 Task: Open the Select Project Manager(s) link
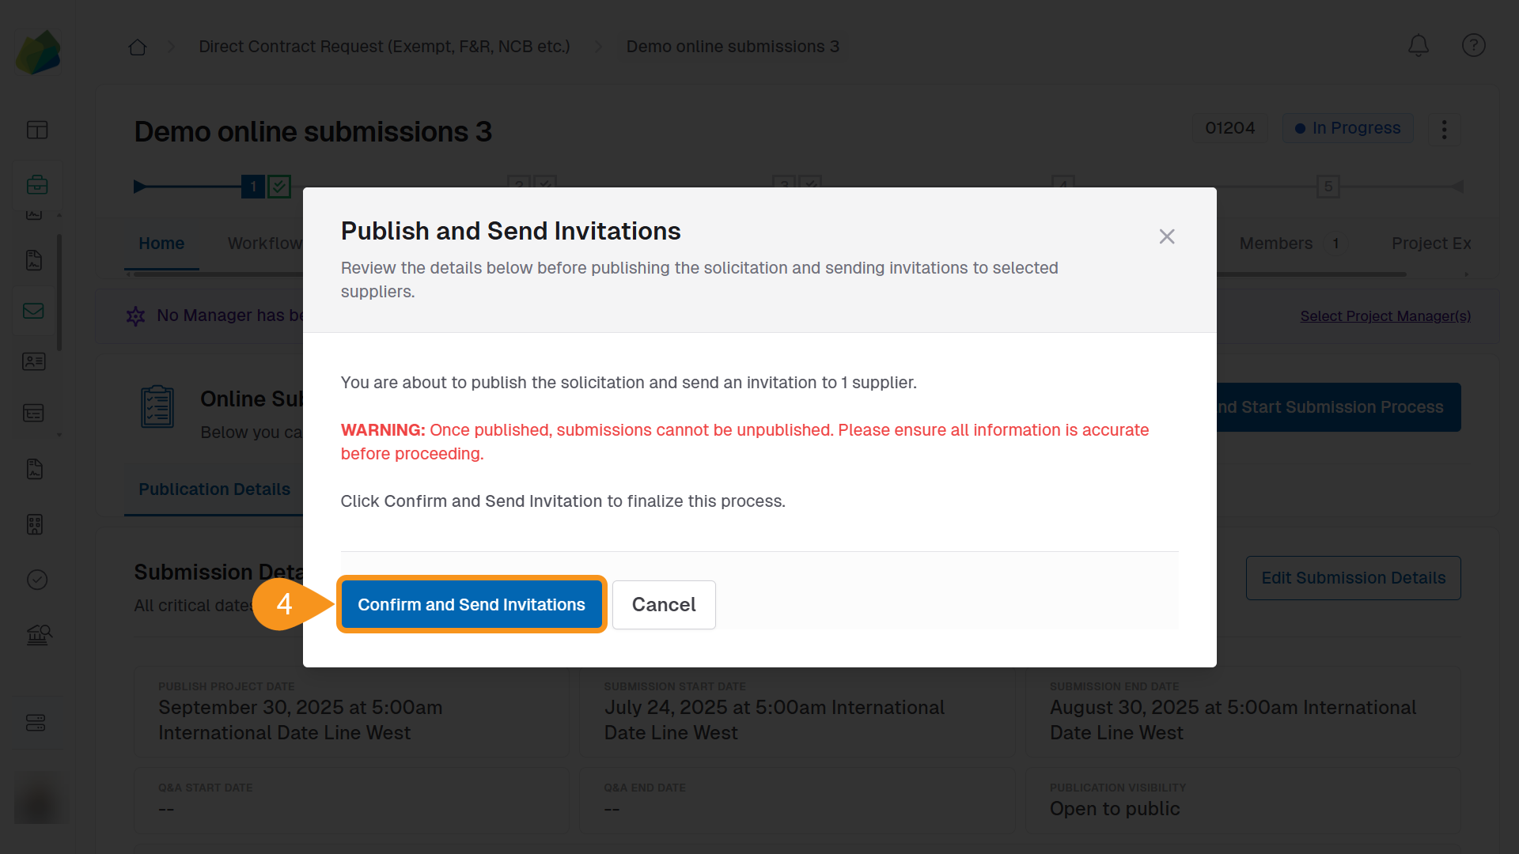tap(1385, 316)
